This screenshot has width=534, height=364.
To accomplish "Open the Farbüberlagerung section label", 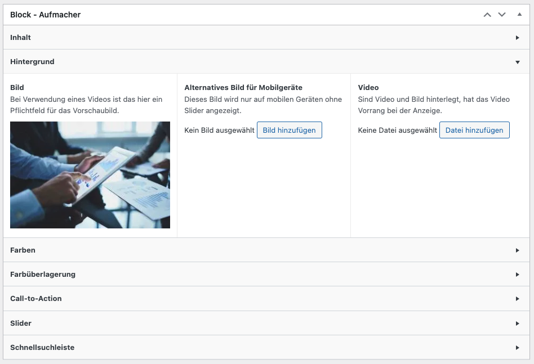I will 43,275.
